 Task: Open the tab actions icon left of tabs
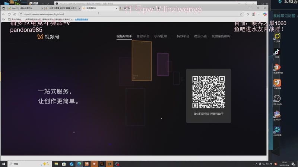coord(4,8)
